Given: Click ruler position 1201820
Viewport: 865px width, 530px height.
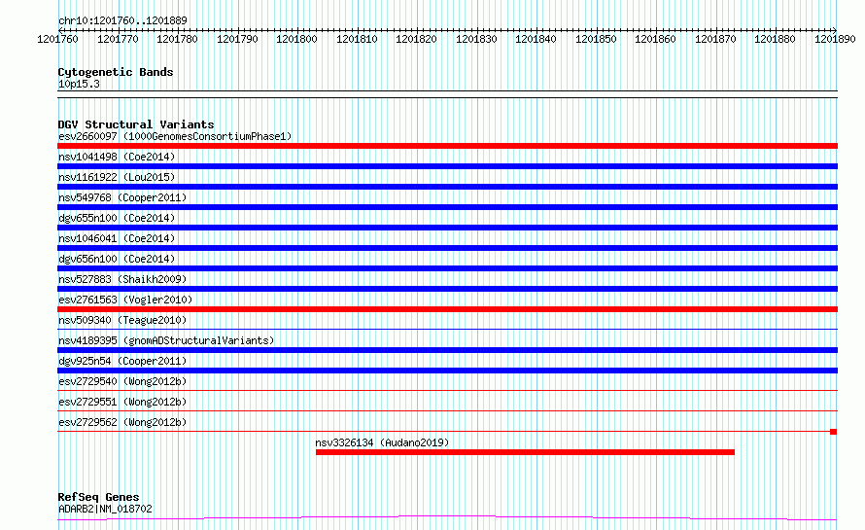Looking at the screenshot, I should 417,39.
